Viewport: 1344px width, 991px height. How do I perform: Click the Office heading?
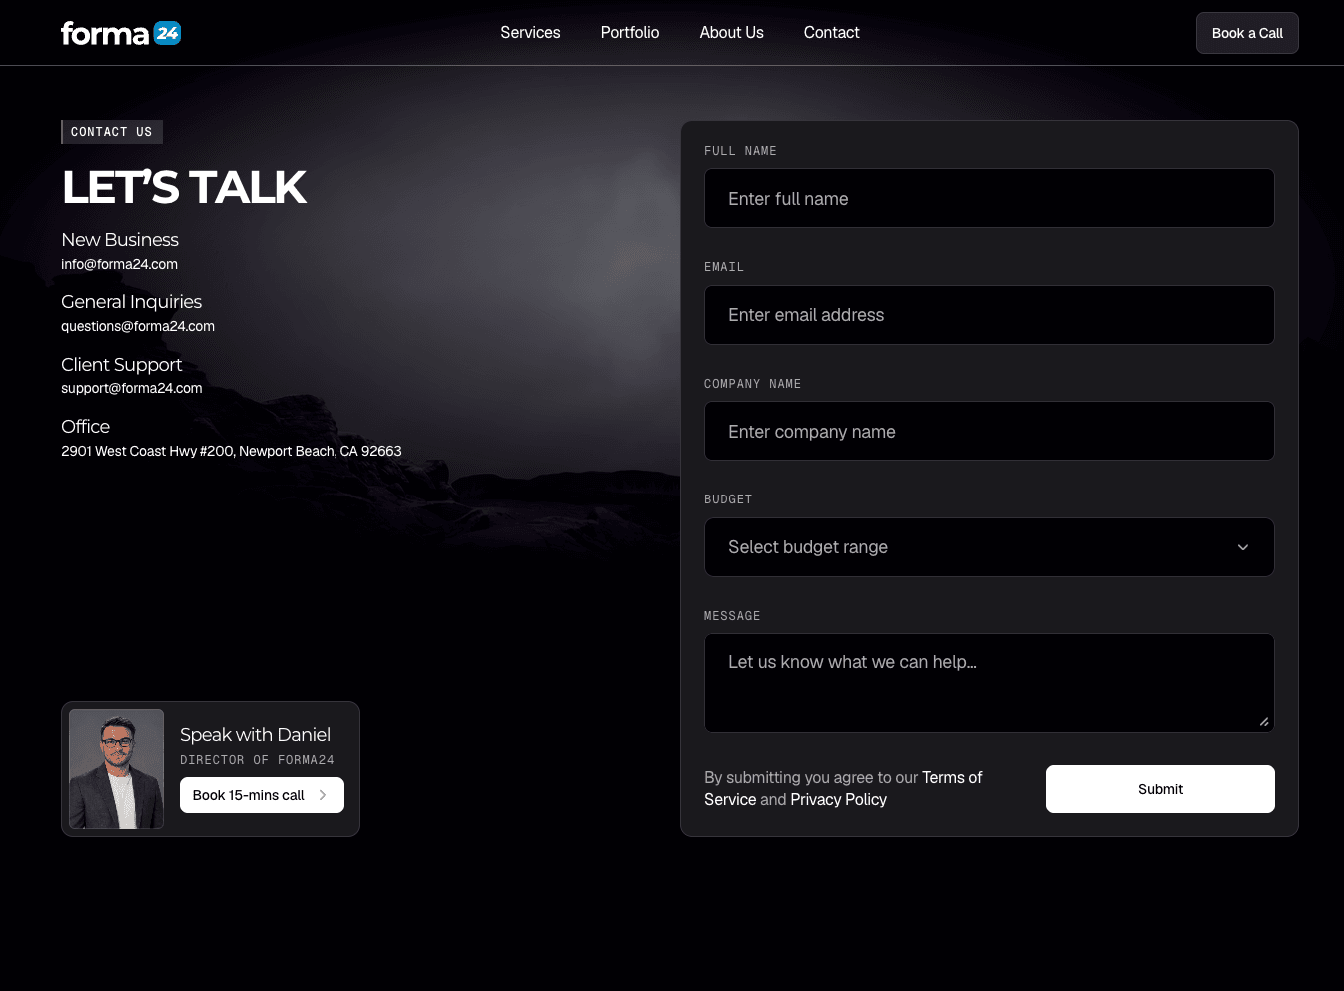[x=86, y=427]
